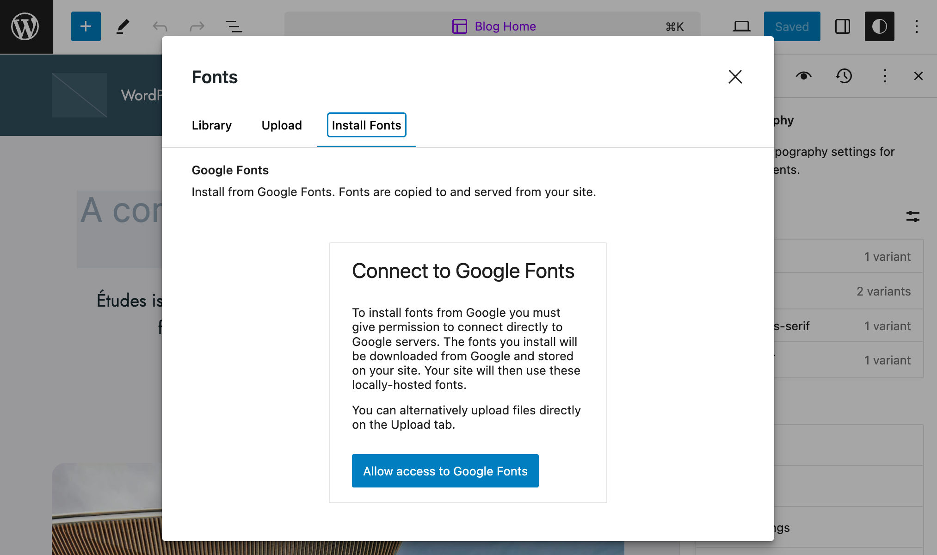The width and height of the screenshot is (937, 555).
Task: Click the Redo arrow
Action: coord(196,26)
